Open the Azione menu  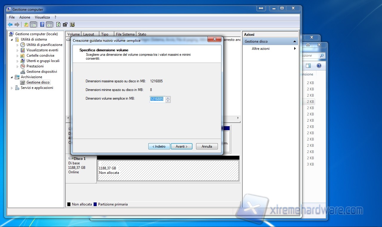coord(25,17)
